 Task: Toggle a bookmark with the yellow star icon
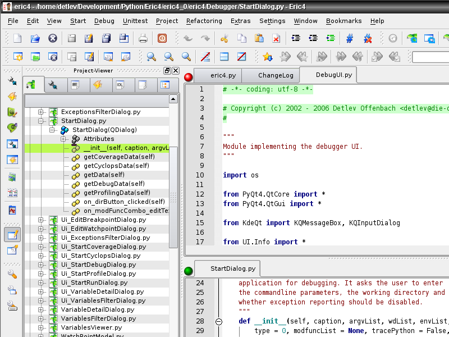click(x=267, y=57)
